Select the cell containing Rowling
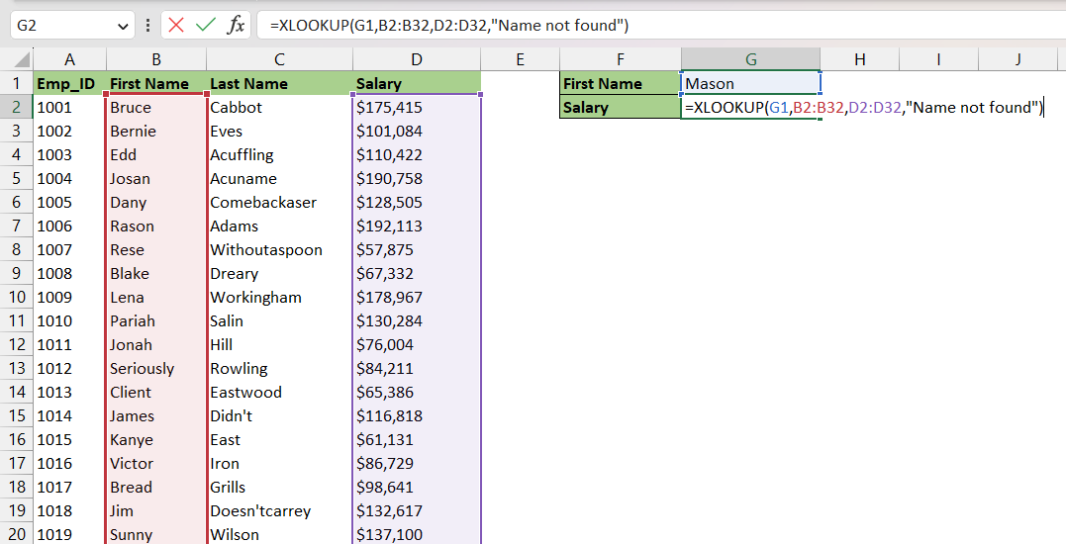This screenshot has width=1066, height=544. pos(279,369)
